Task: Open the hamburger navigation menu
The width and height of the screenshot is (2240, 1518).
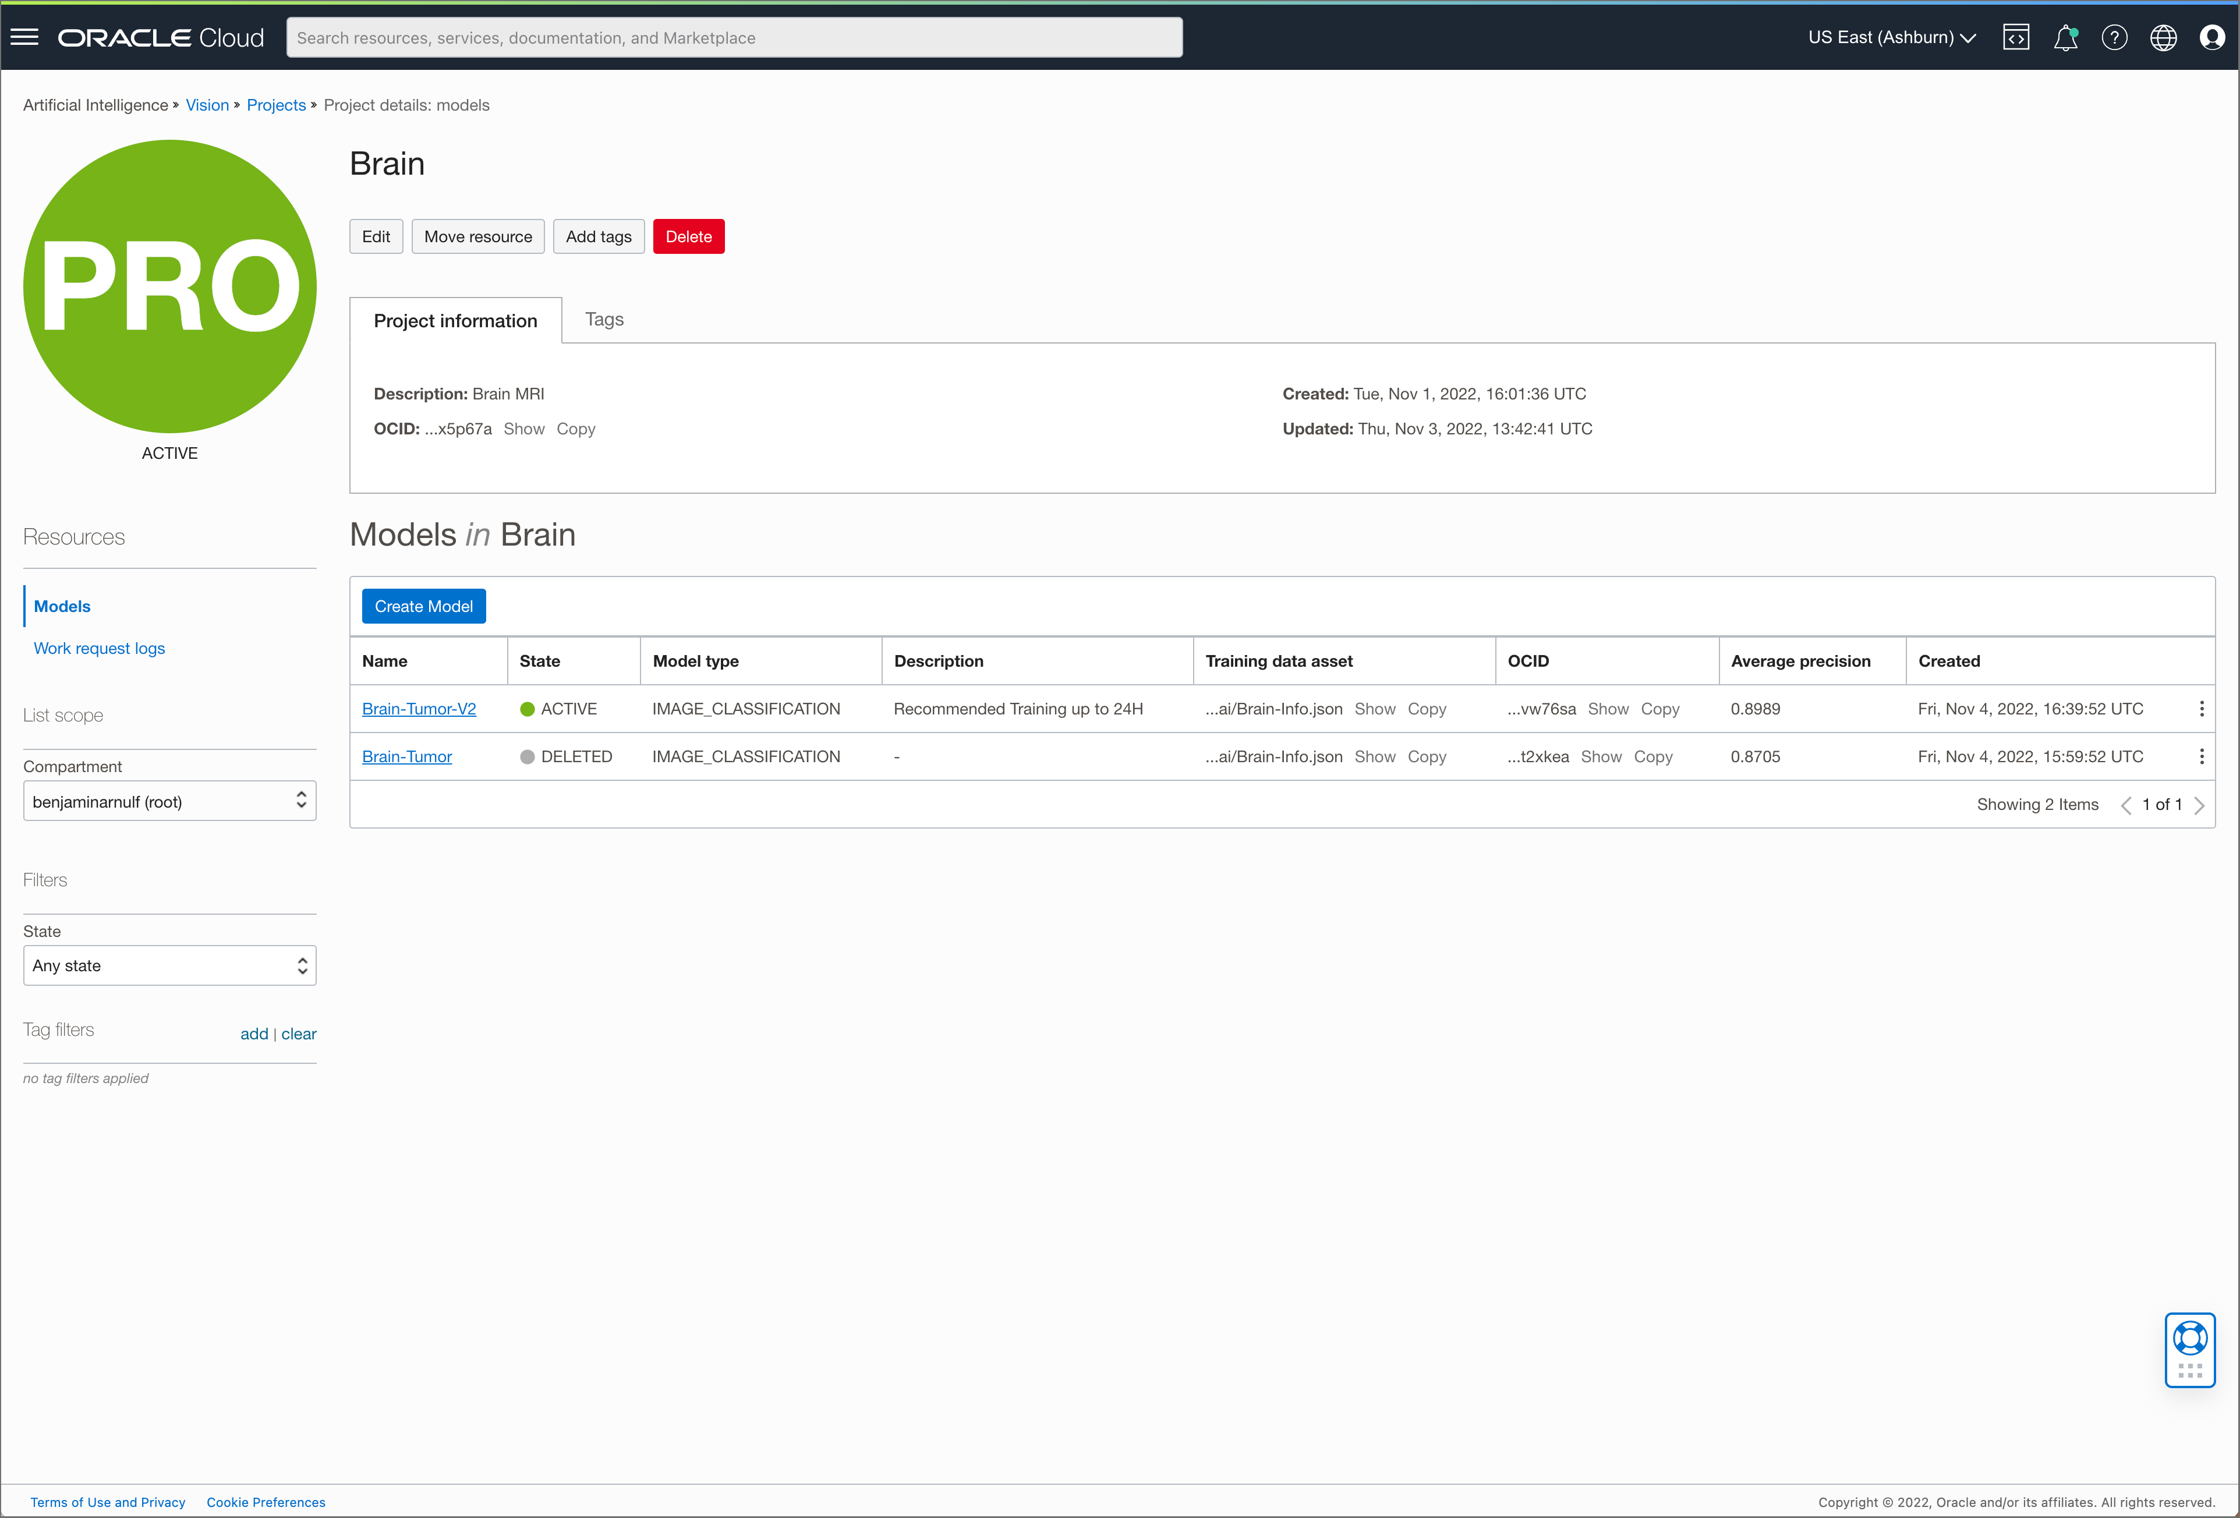Action: click(24, 38)
